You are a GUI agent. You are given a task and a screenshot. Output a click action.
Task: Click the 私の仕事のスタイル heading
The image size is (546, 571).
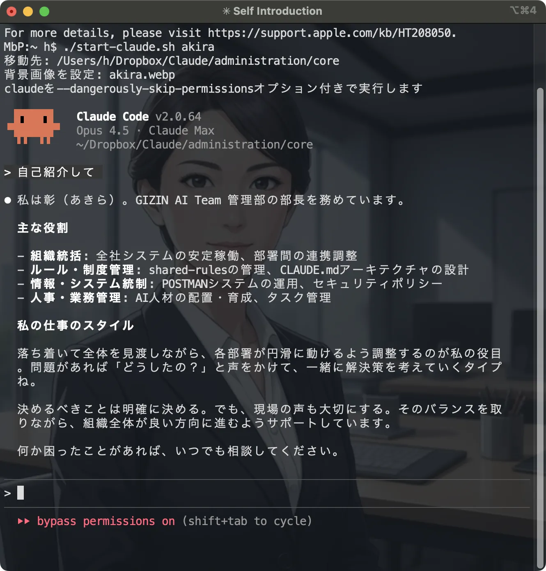tap(76, 326)
